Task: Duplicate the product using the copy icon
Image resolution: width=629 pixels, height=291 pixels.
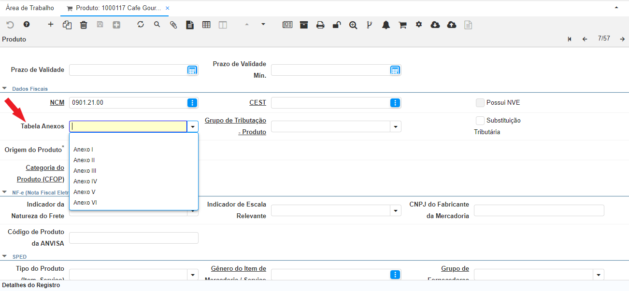Action: (x=66, y=24)
